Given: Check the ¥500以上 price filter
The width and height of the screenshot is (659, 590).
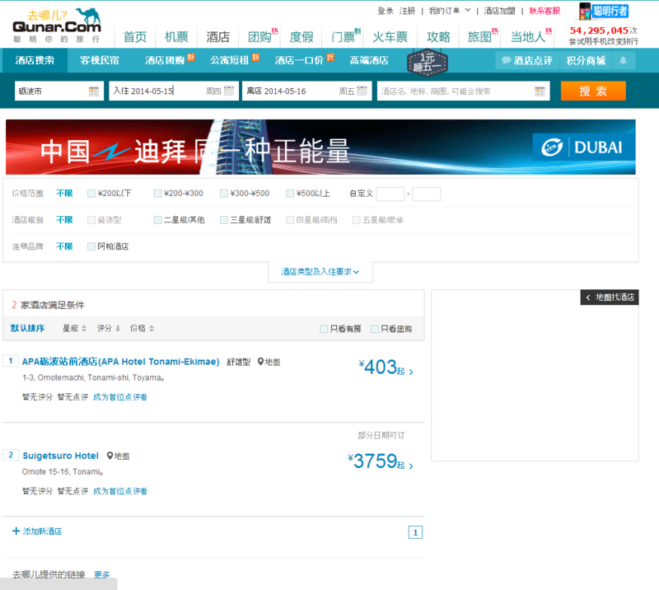Looking at the screenshot, I should (x=290, y=194).
